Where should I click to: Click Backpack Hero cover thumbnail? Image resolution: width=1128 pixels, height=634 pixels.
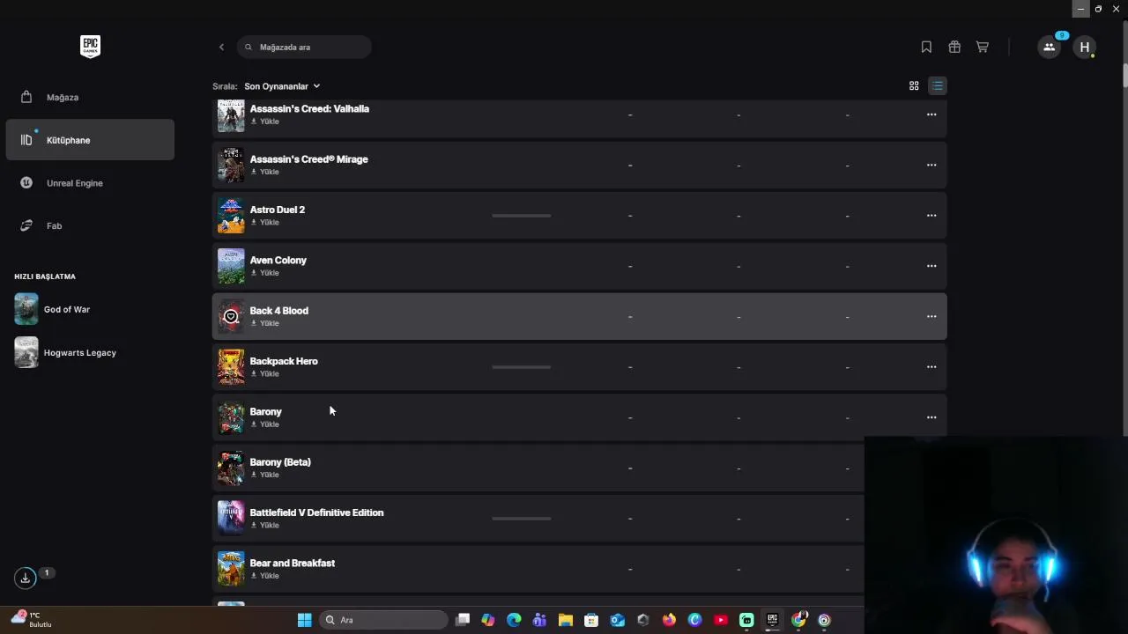(231, 367)
